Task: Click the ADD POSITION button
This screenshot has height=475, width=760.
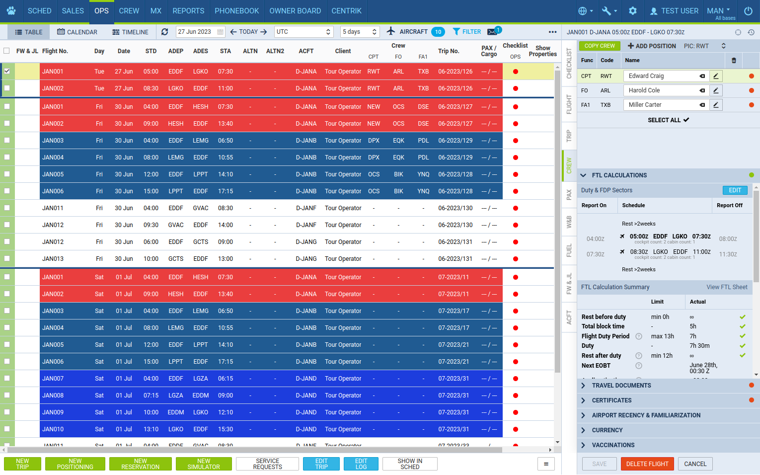Action: (x=652, y=46)
